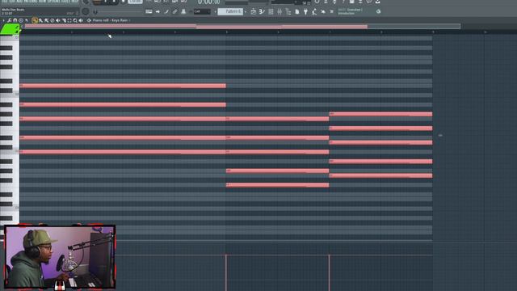Image resolution: width=517 pixels, height=291 pixels.
Task: Click the webcam overlay thumbnail
Action: click(x=60, y=257)
